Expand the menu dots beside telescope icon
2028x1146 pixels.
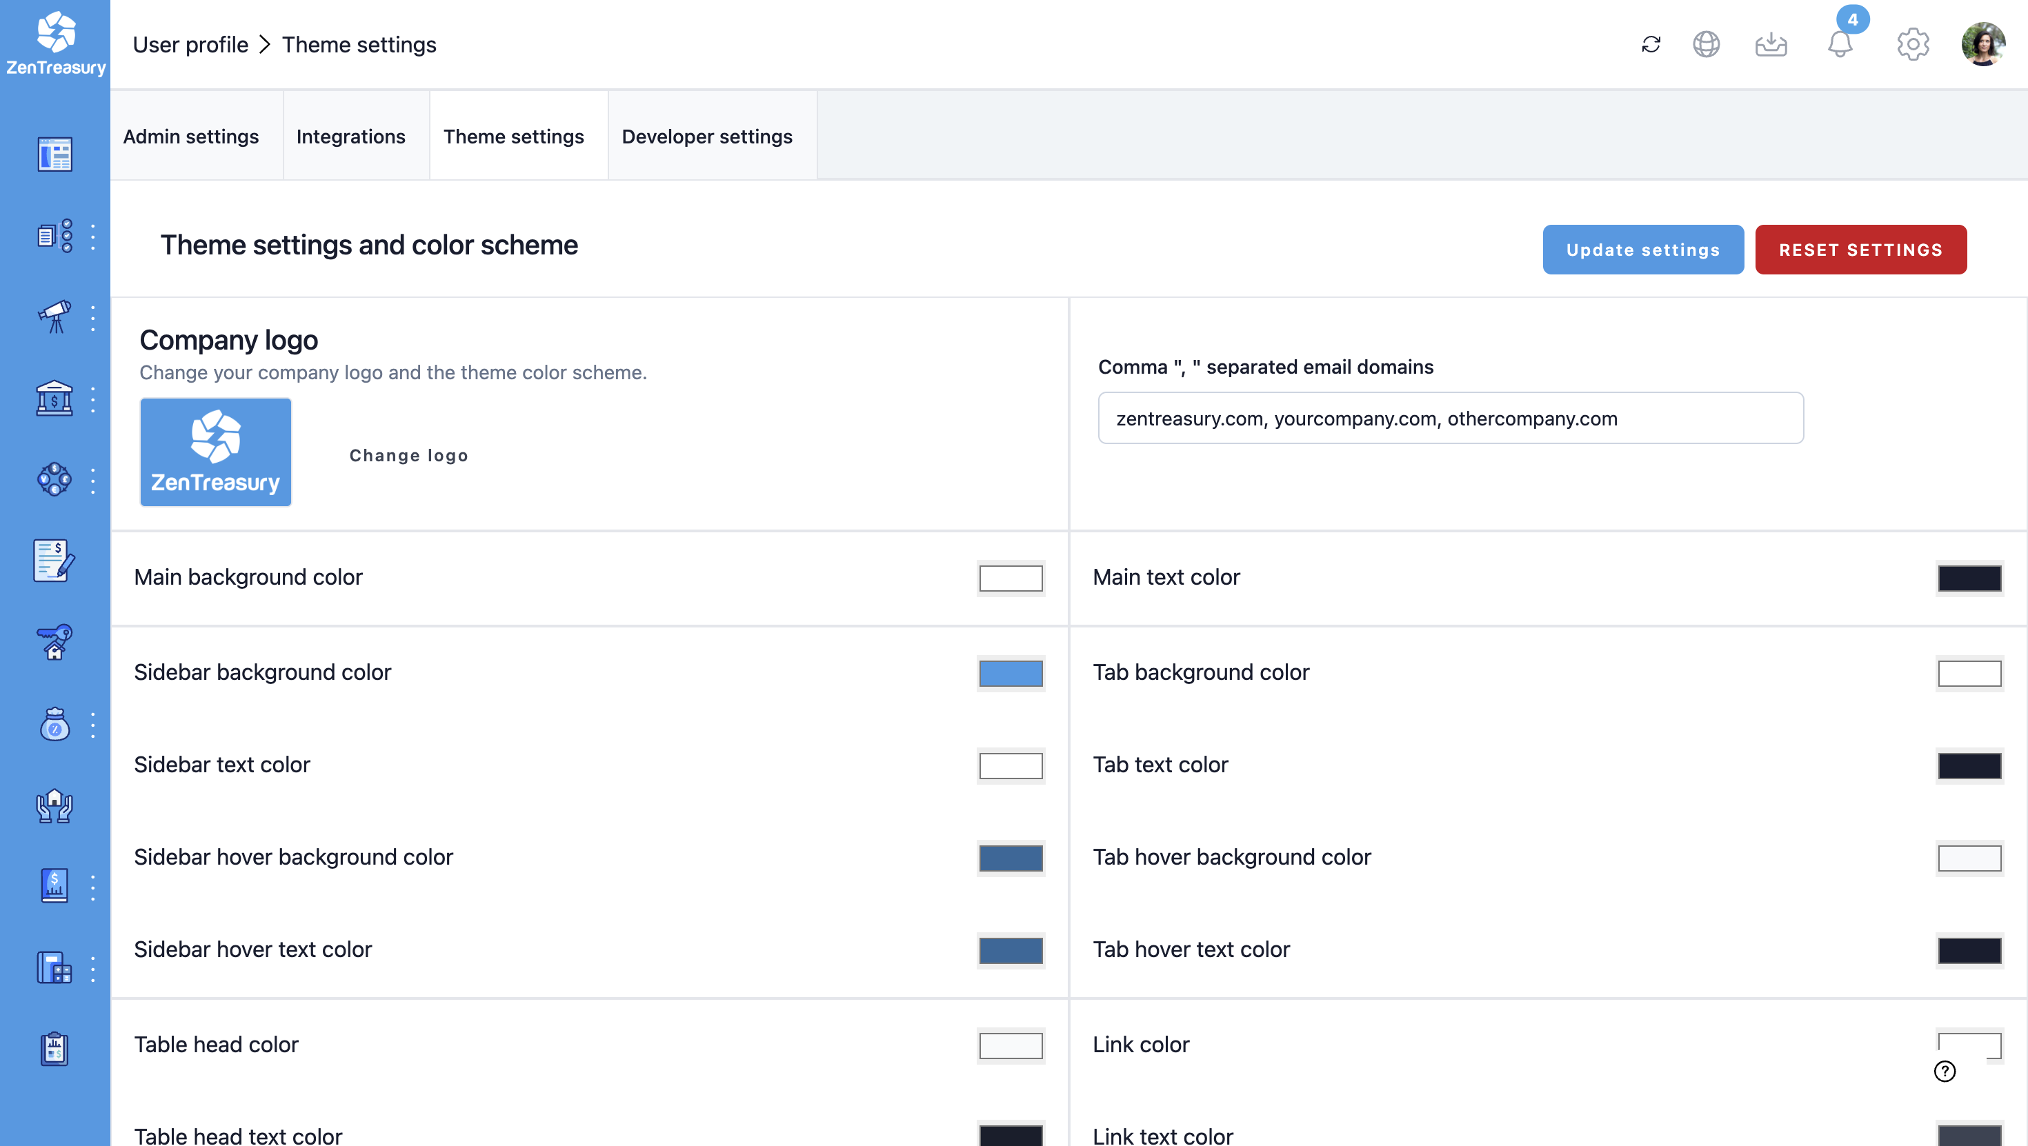coord(93,317)
